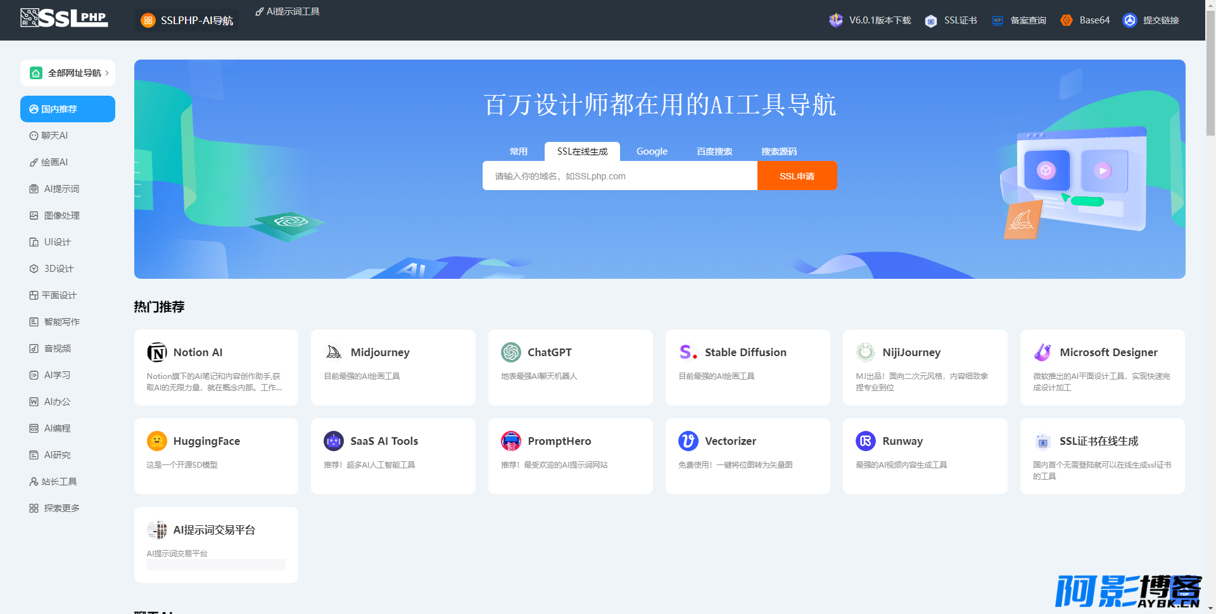Open the PromptHero icon
The height and width of the screenshot is (614, 1216).
click(511, 441)
